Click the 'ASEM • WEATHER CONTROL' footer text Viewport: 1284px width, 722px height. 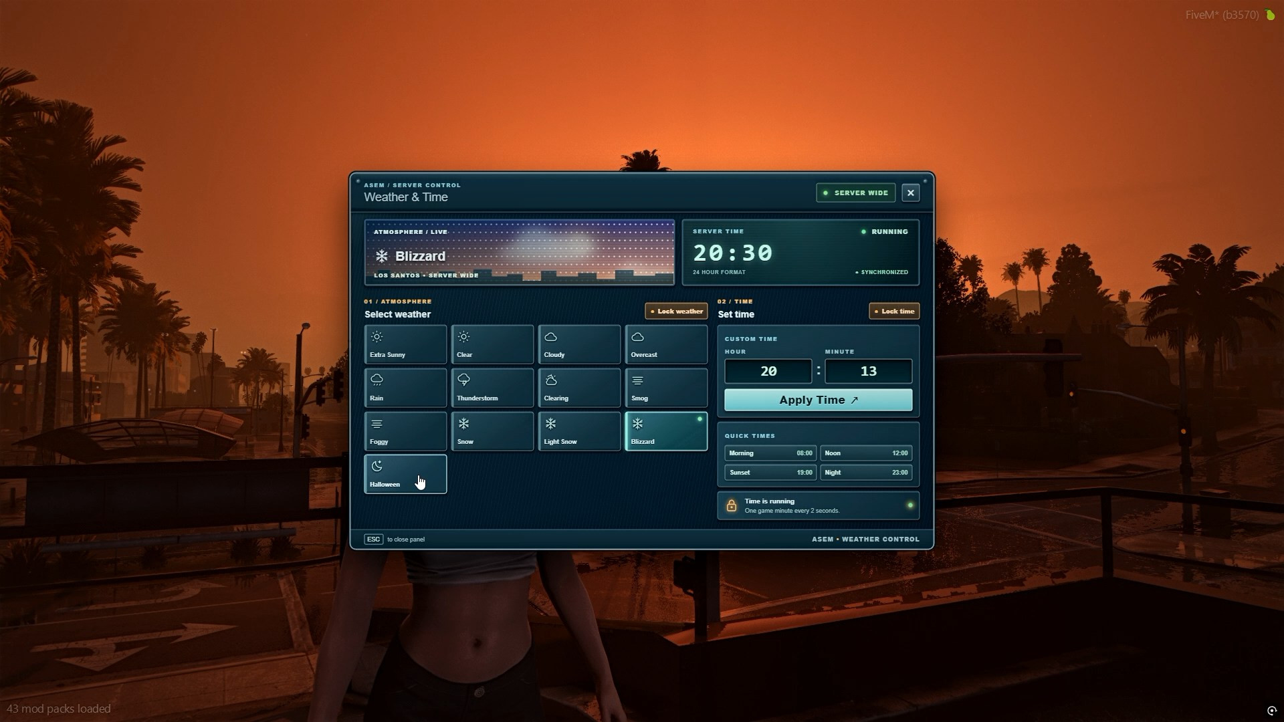pos(866,539)
